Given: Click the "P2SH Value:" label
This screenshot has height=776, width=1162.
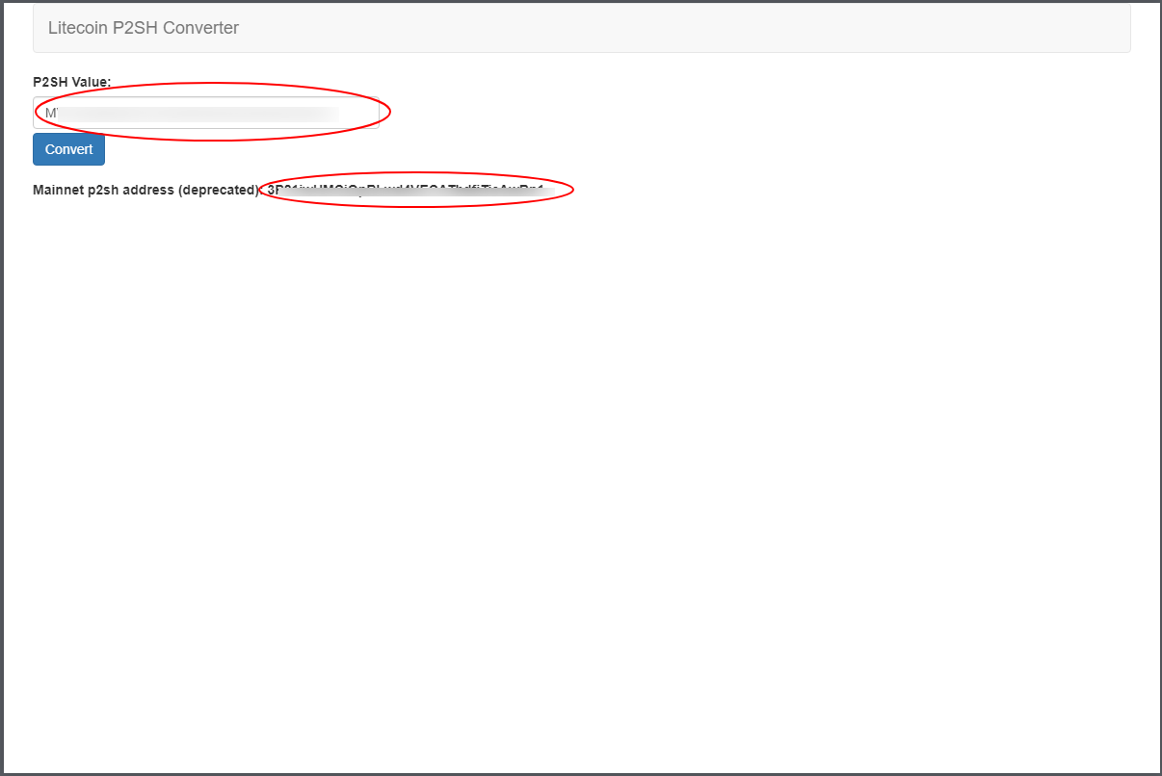Looking at the screenshot, I should [x=72, y=82].
